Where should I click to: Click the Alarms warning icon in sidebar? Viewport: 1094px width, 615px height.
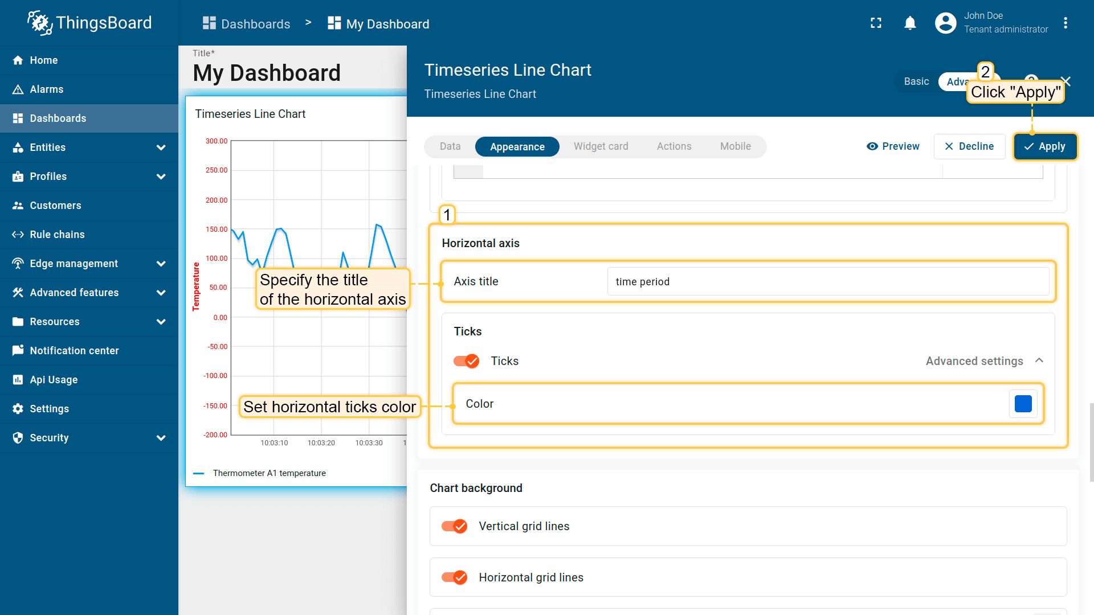tap(18, 89)
